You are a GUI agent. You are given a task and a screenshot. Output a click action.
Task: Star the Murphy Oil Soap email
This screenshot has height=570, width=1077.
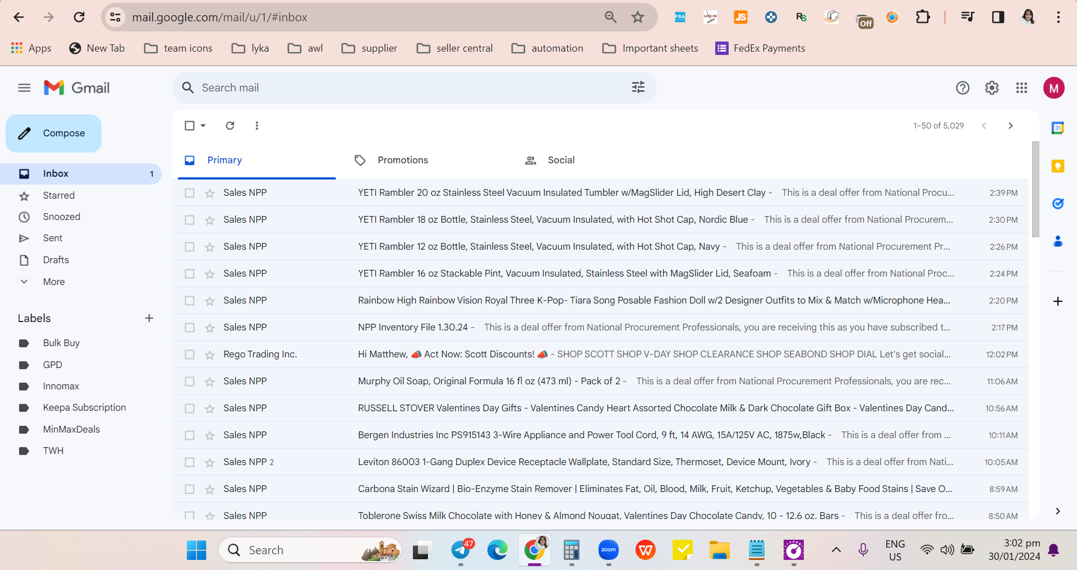tap(210, 381)
